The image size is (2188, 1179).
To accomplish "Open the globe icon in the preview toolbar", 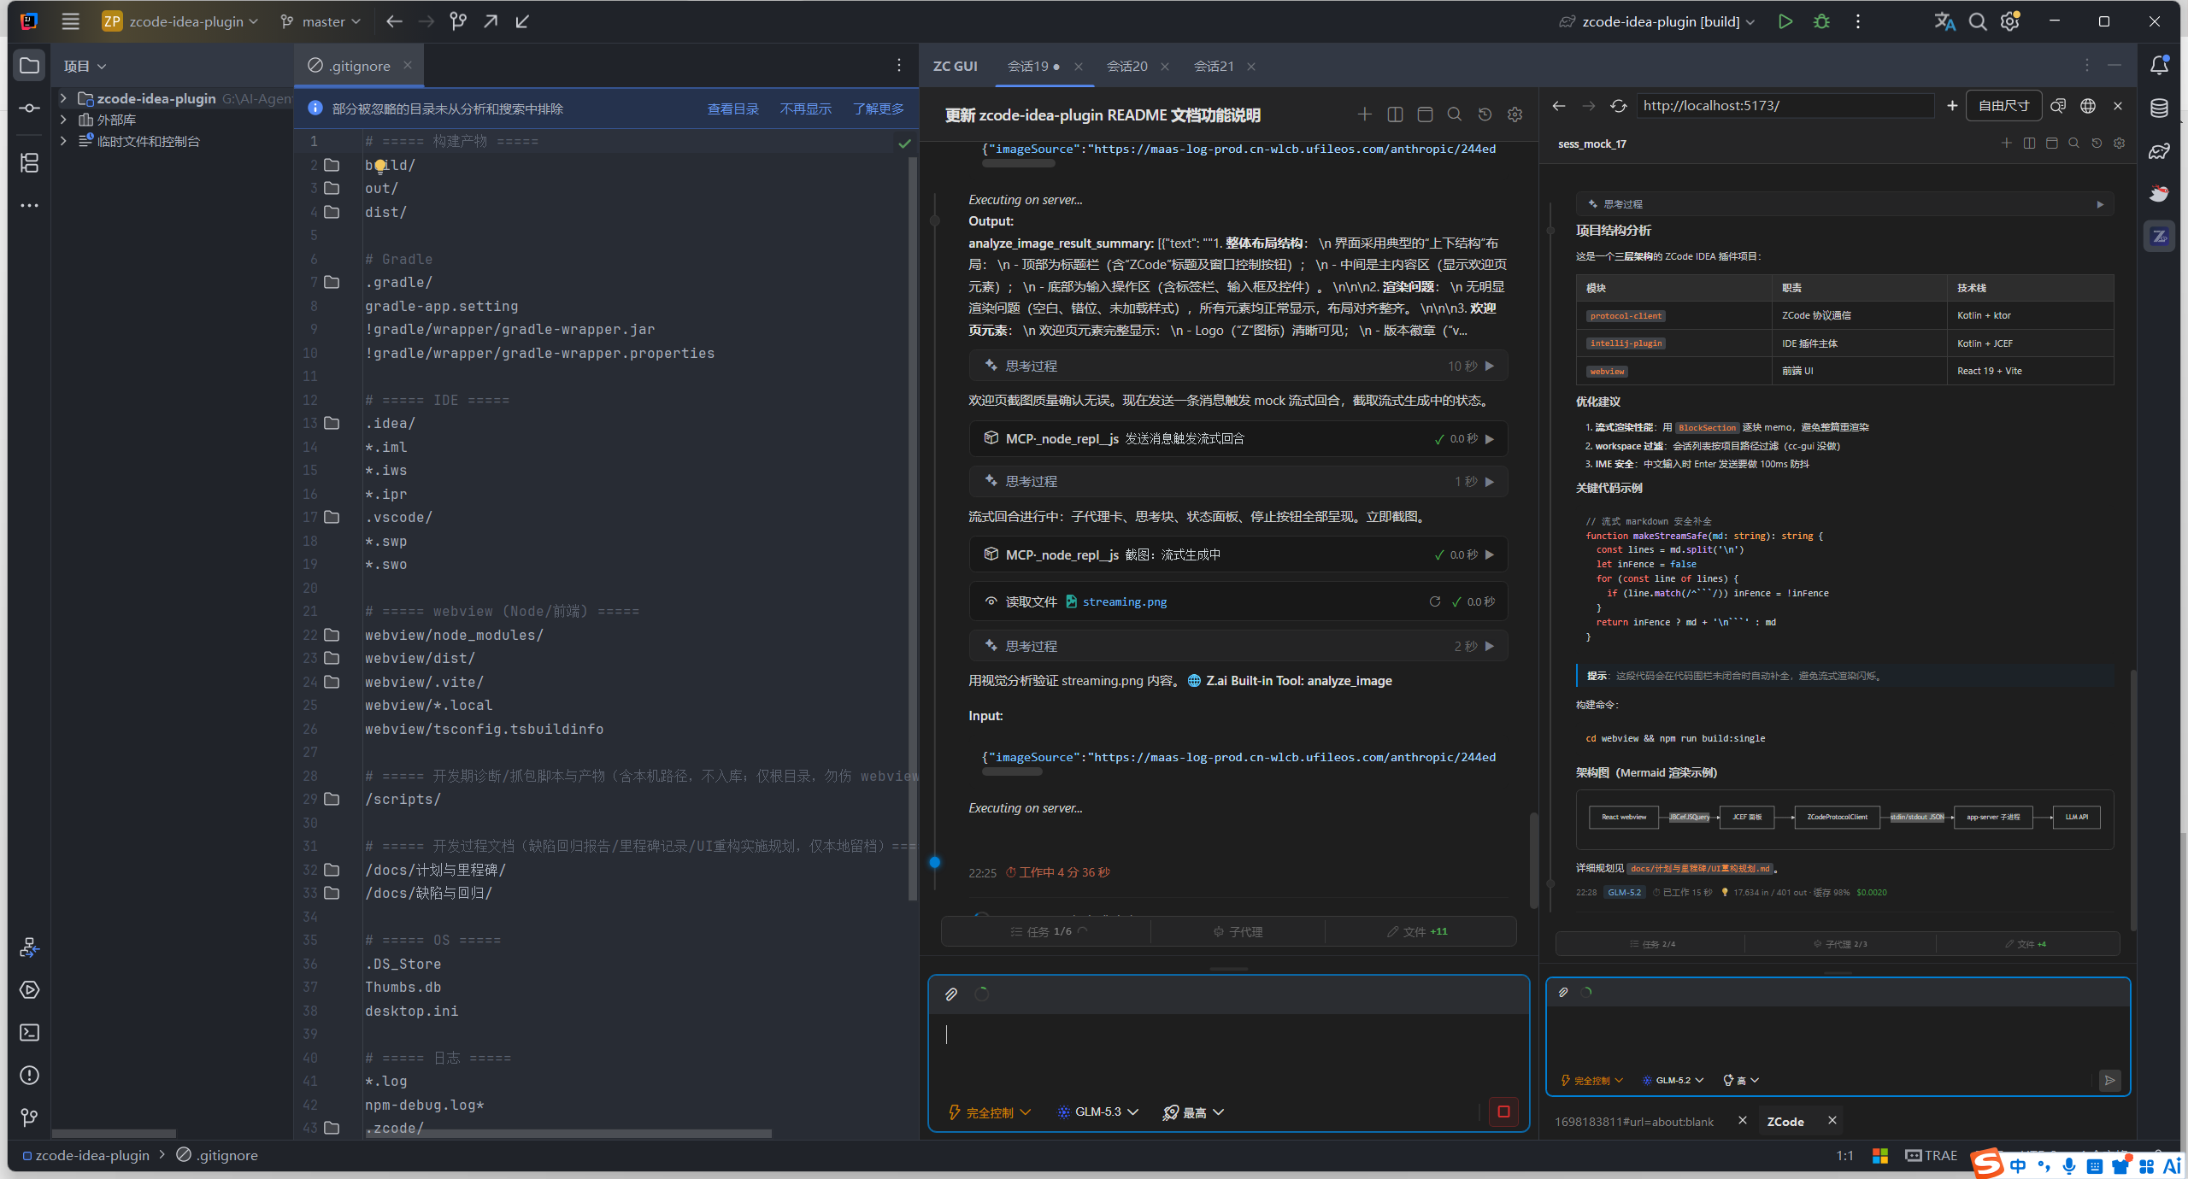I will (2088, 106).
